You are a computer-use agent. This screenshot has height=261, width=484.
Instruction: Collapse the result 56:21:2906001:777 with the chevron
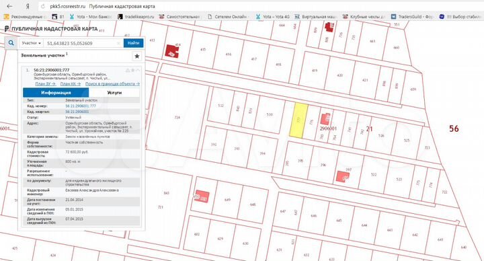[x=138, y=71]
